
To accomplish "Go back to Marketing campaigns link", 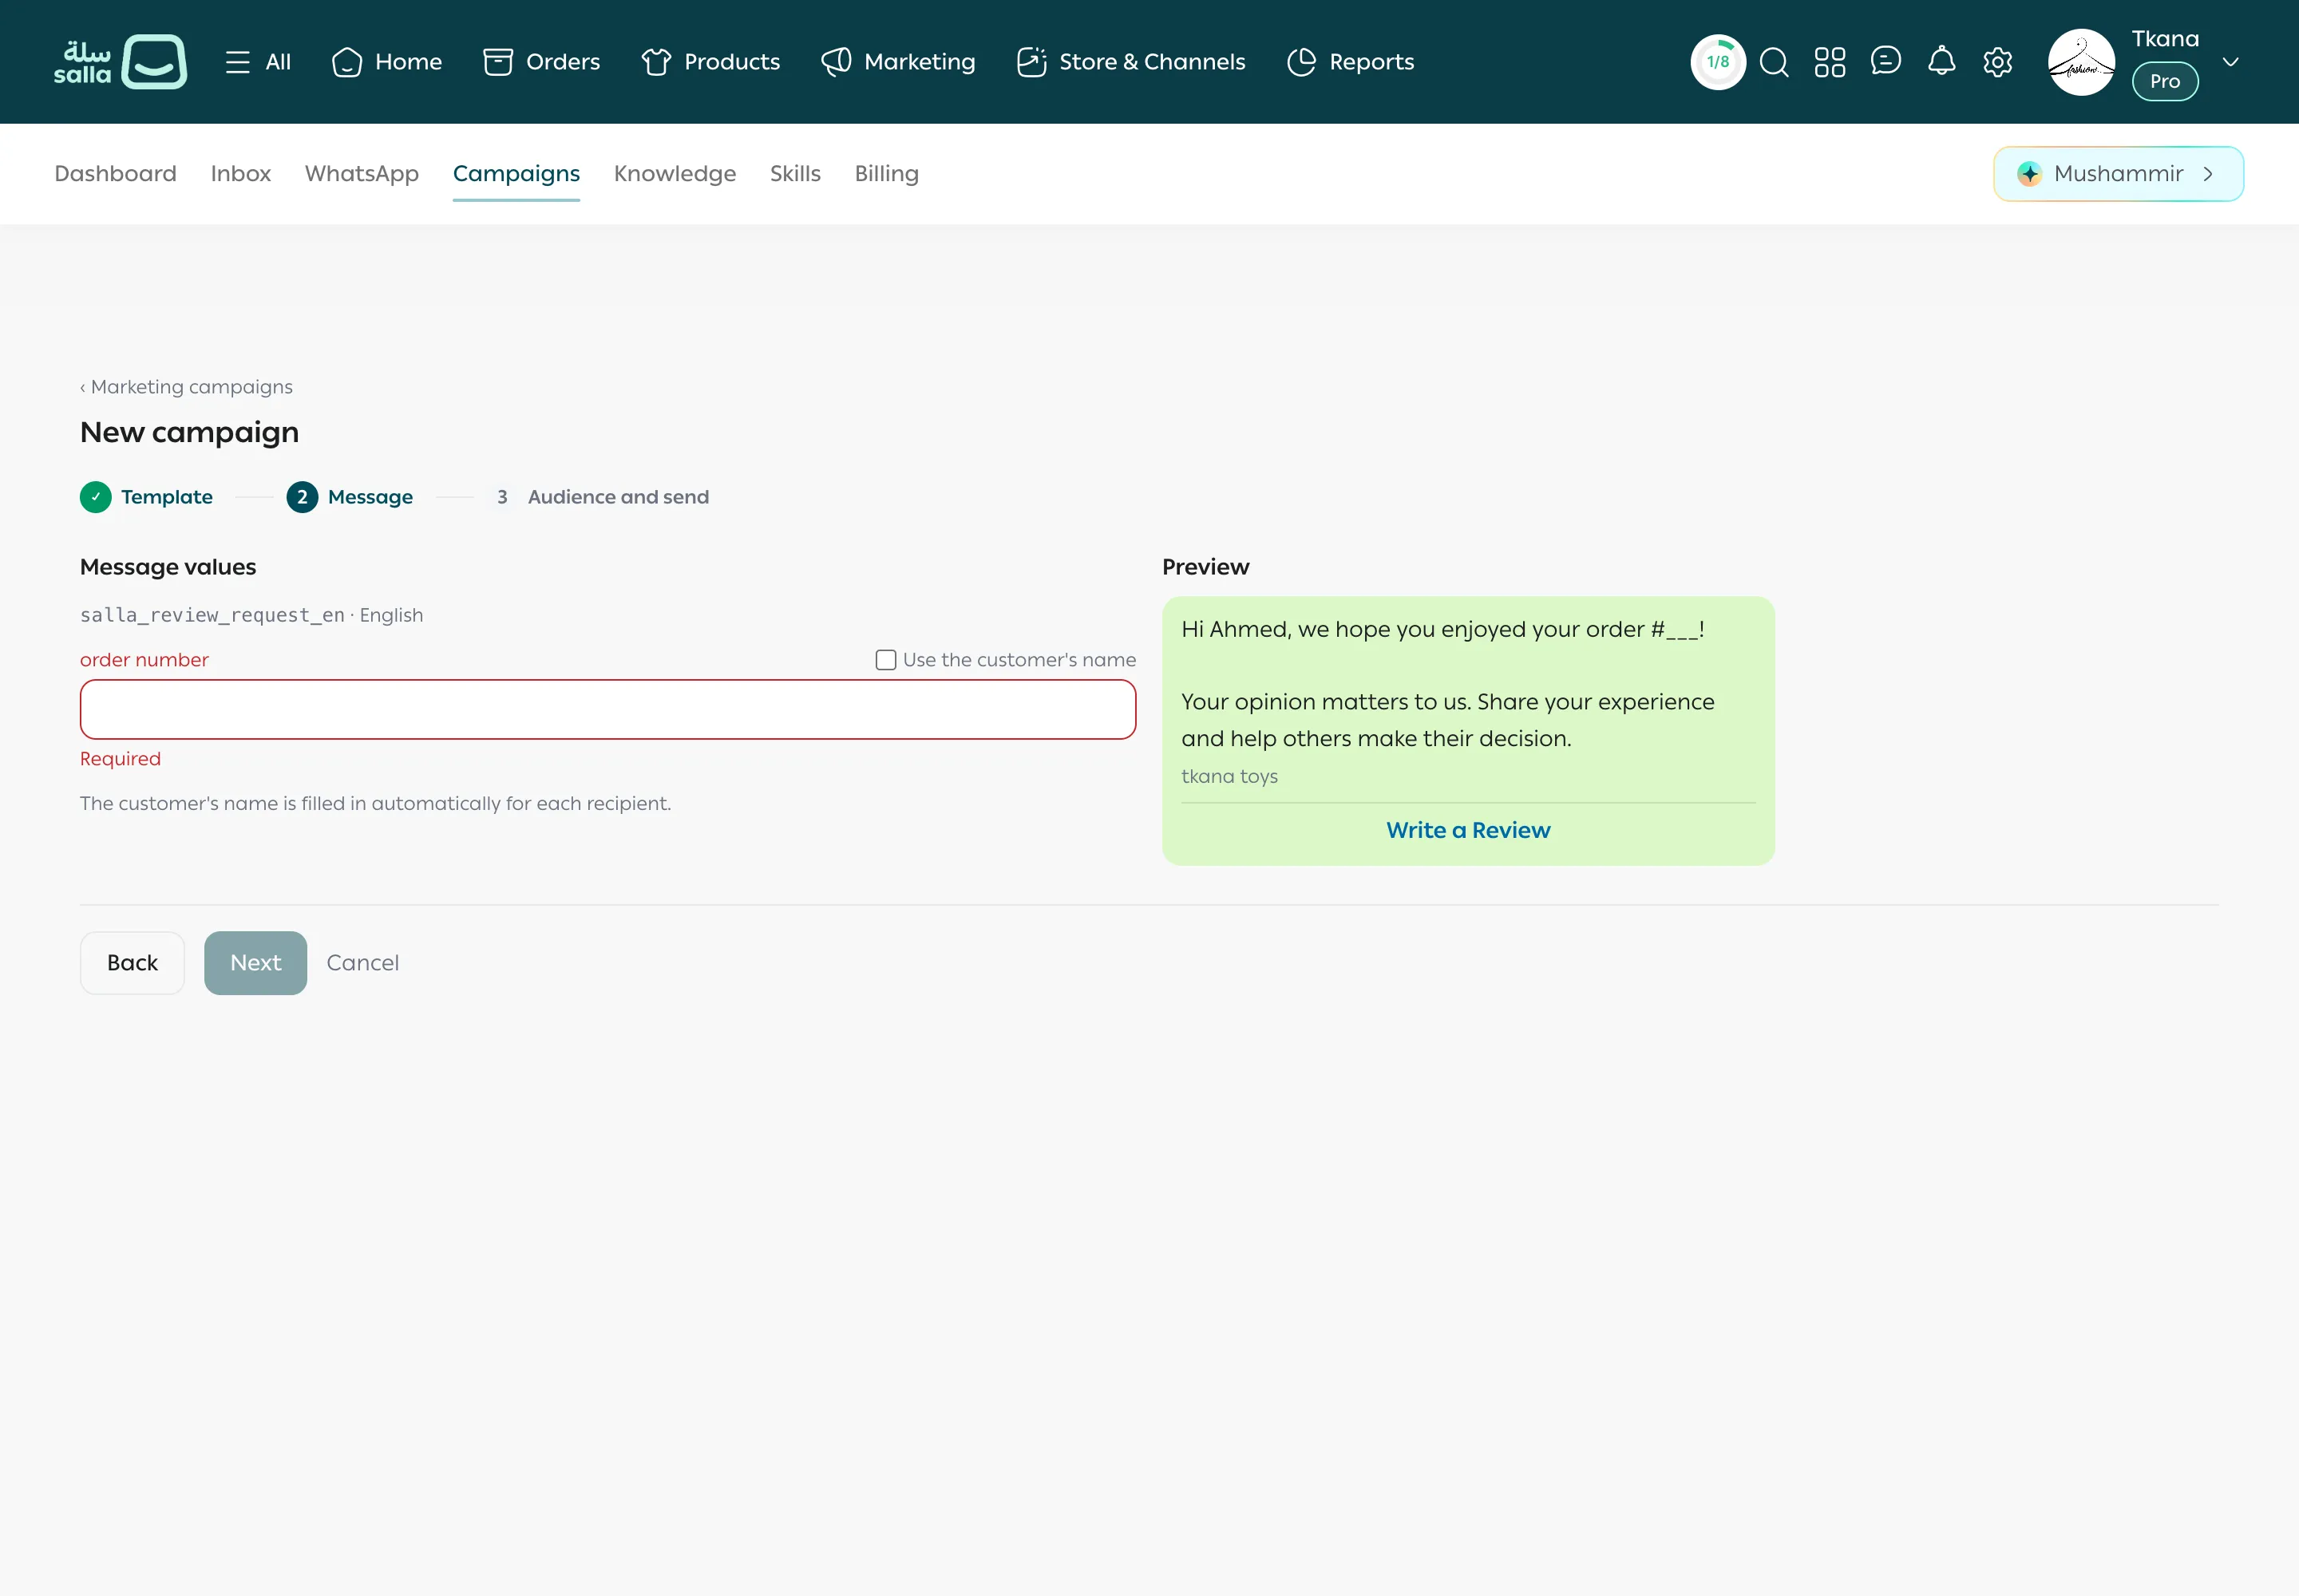I will coord(186,387).
